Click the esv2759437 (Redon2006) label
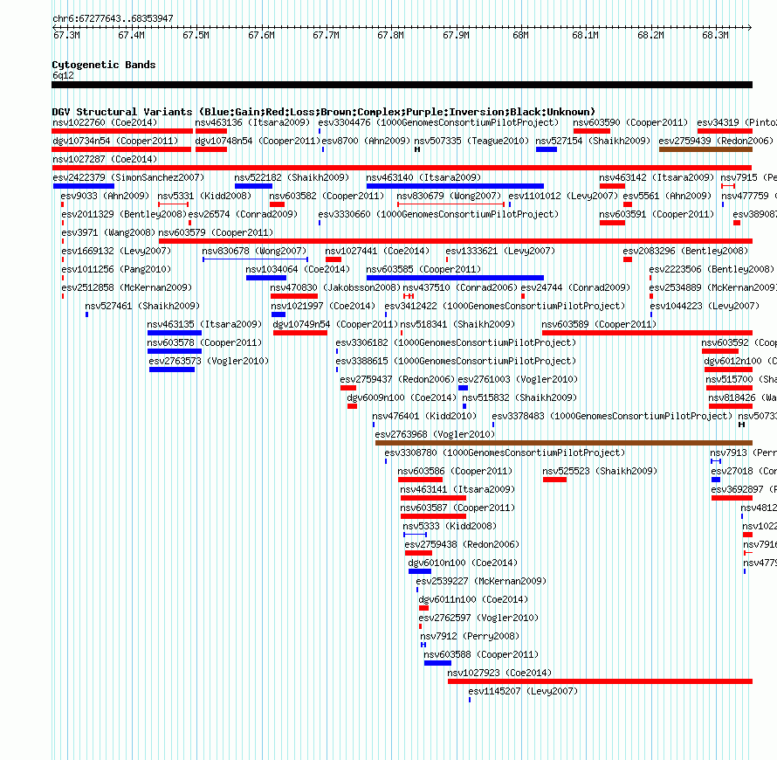The image size is (777, 760). [x=397, y=379]
